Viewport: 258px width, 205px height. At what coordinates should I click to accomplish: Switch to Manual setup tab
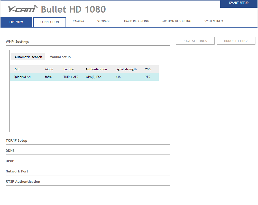(60, 57)
